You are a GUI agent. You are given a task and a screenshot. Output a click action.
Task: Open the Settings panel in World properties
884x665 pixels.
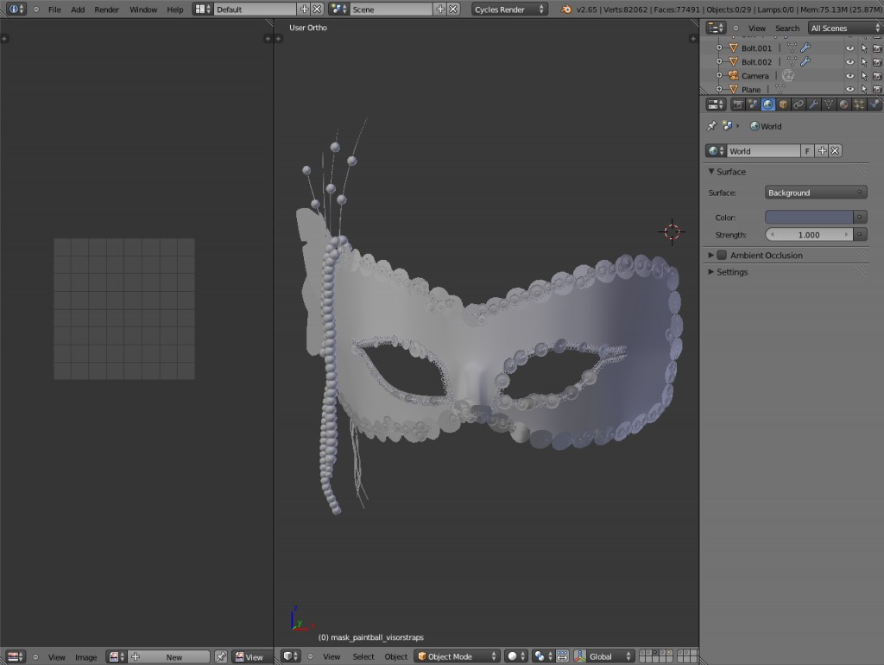tap(732, 272)
